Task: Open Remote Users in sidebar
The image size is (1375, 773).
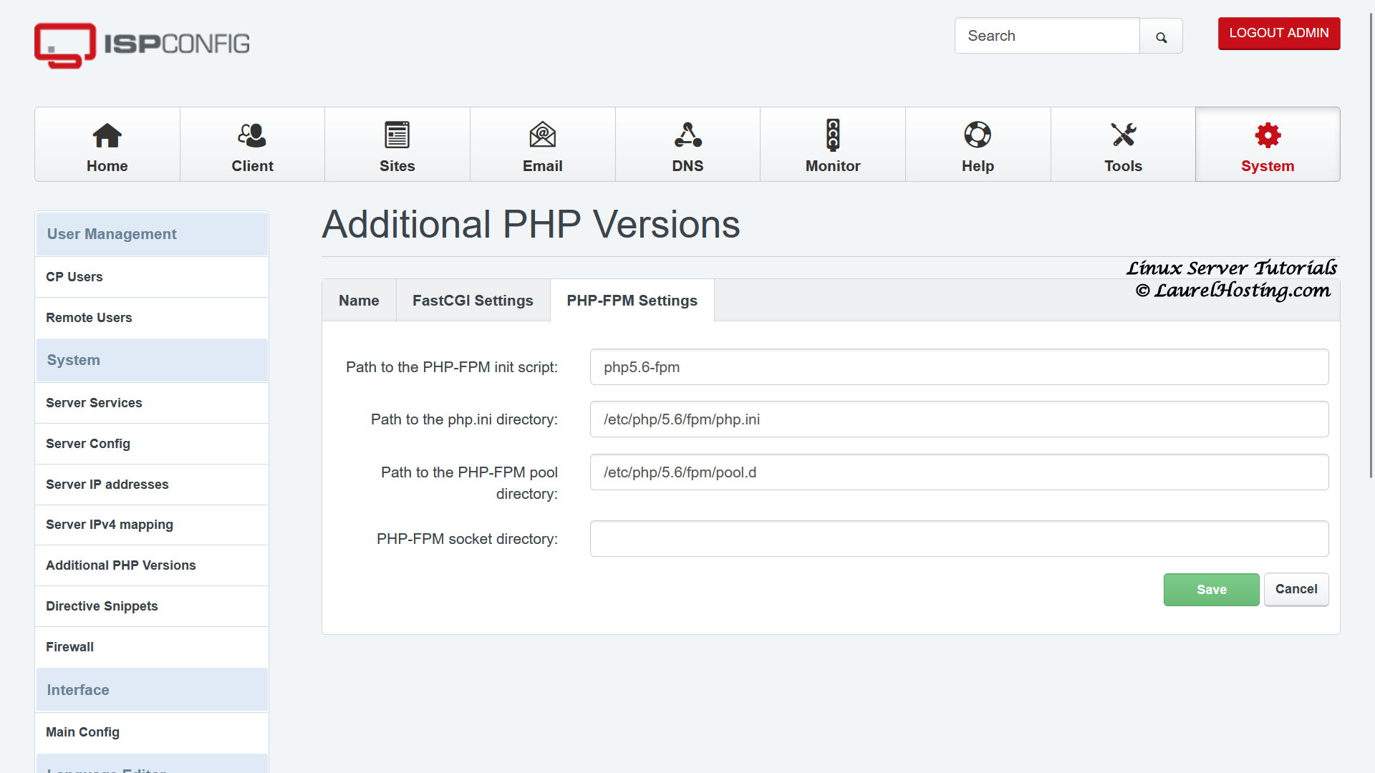Action: [152, 318]
